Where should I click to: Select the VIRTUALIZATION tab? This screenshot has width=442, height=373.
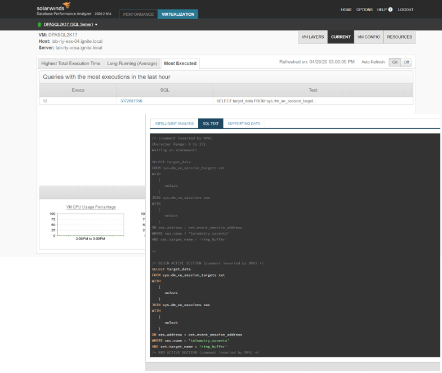[x=178, y=14]
